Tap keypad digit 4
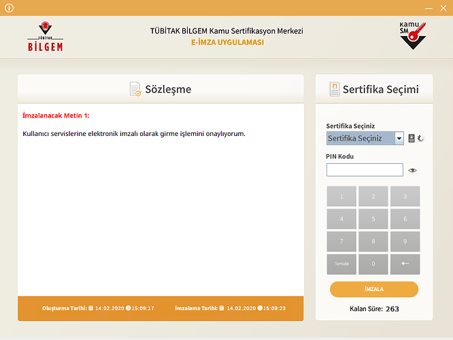 click(341, 219)
